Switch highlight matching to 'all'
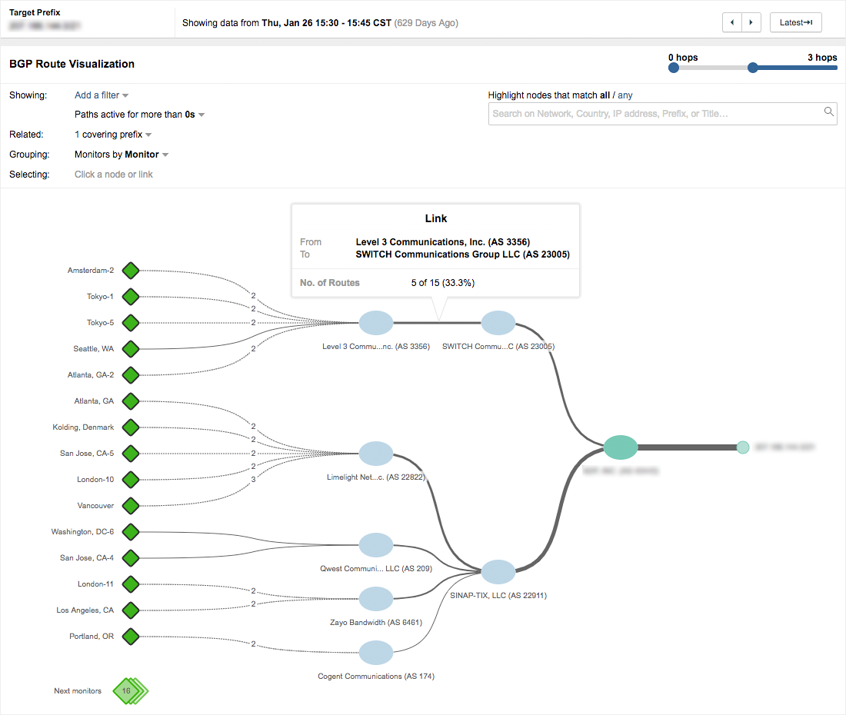 [x=605, y=95]
